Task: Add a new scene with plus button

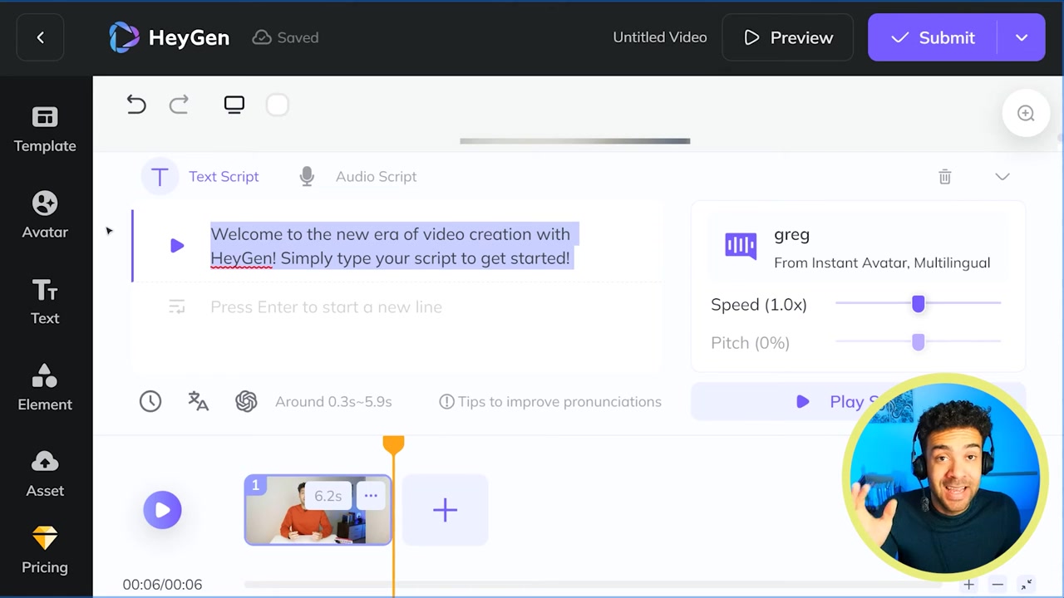Action: 445,510
